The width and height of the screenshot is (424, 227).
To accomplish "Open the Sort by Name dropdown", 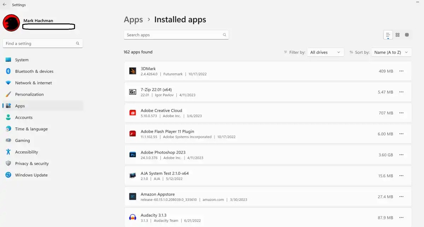I will (391, 52).
